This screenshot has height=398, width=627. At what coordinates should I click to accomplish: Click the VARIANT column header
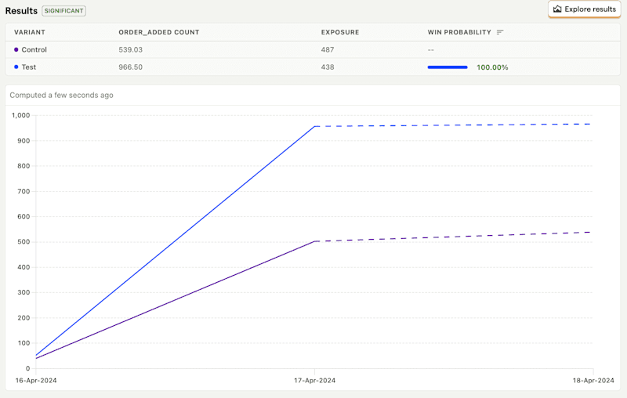(x=30, y=32)
